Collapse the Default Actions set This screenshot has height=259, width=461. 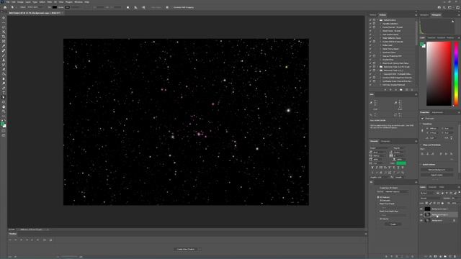(377, 20)
